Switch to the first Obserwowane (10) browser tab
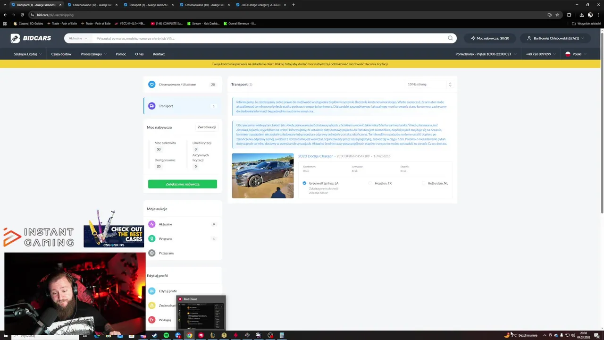 pos(92,5)
